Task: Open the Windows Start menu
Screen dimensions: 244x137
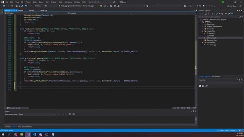Action: pyautogui.click(x=3, y=134)
